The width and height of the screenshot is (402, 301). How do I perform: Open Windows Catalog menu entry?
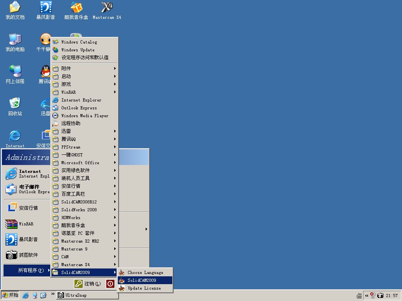coord(85,42)
